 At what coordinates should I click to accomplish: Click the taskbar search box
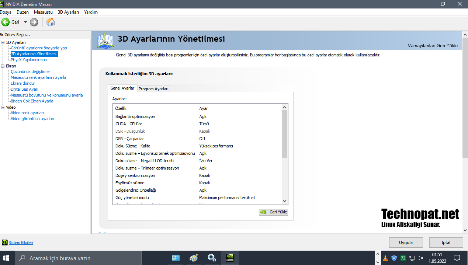(x=78, y=258)
